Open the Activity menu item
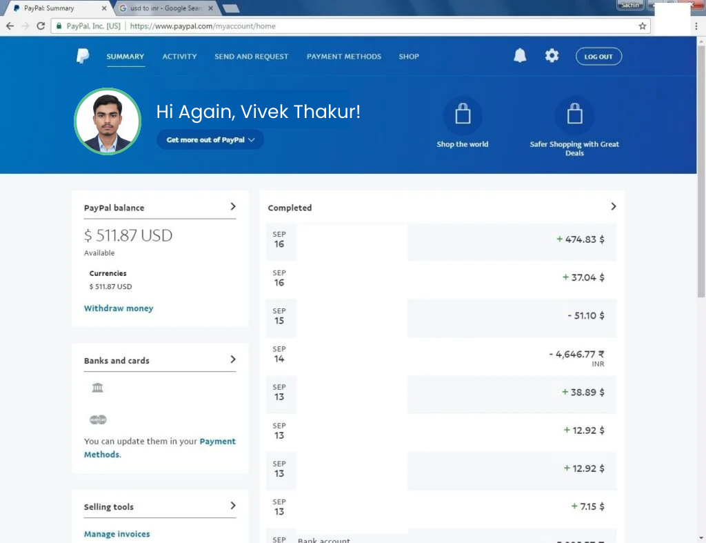The image size is (706, 543). coord(179,57)
